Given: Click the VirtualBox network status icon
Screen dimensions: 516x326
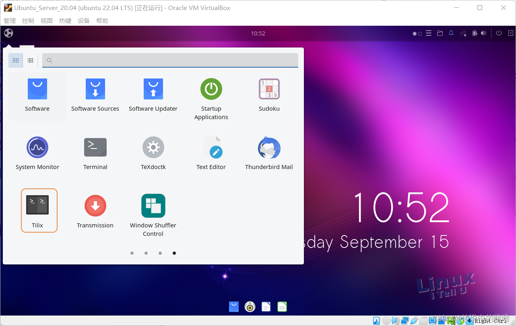Looking at the screenshot, I should click(405, 321).
